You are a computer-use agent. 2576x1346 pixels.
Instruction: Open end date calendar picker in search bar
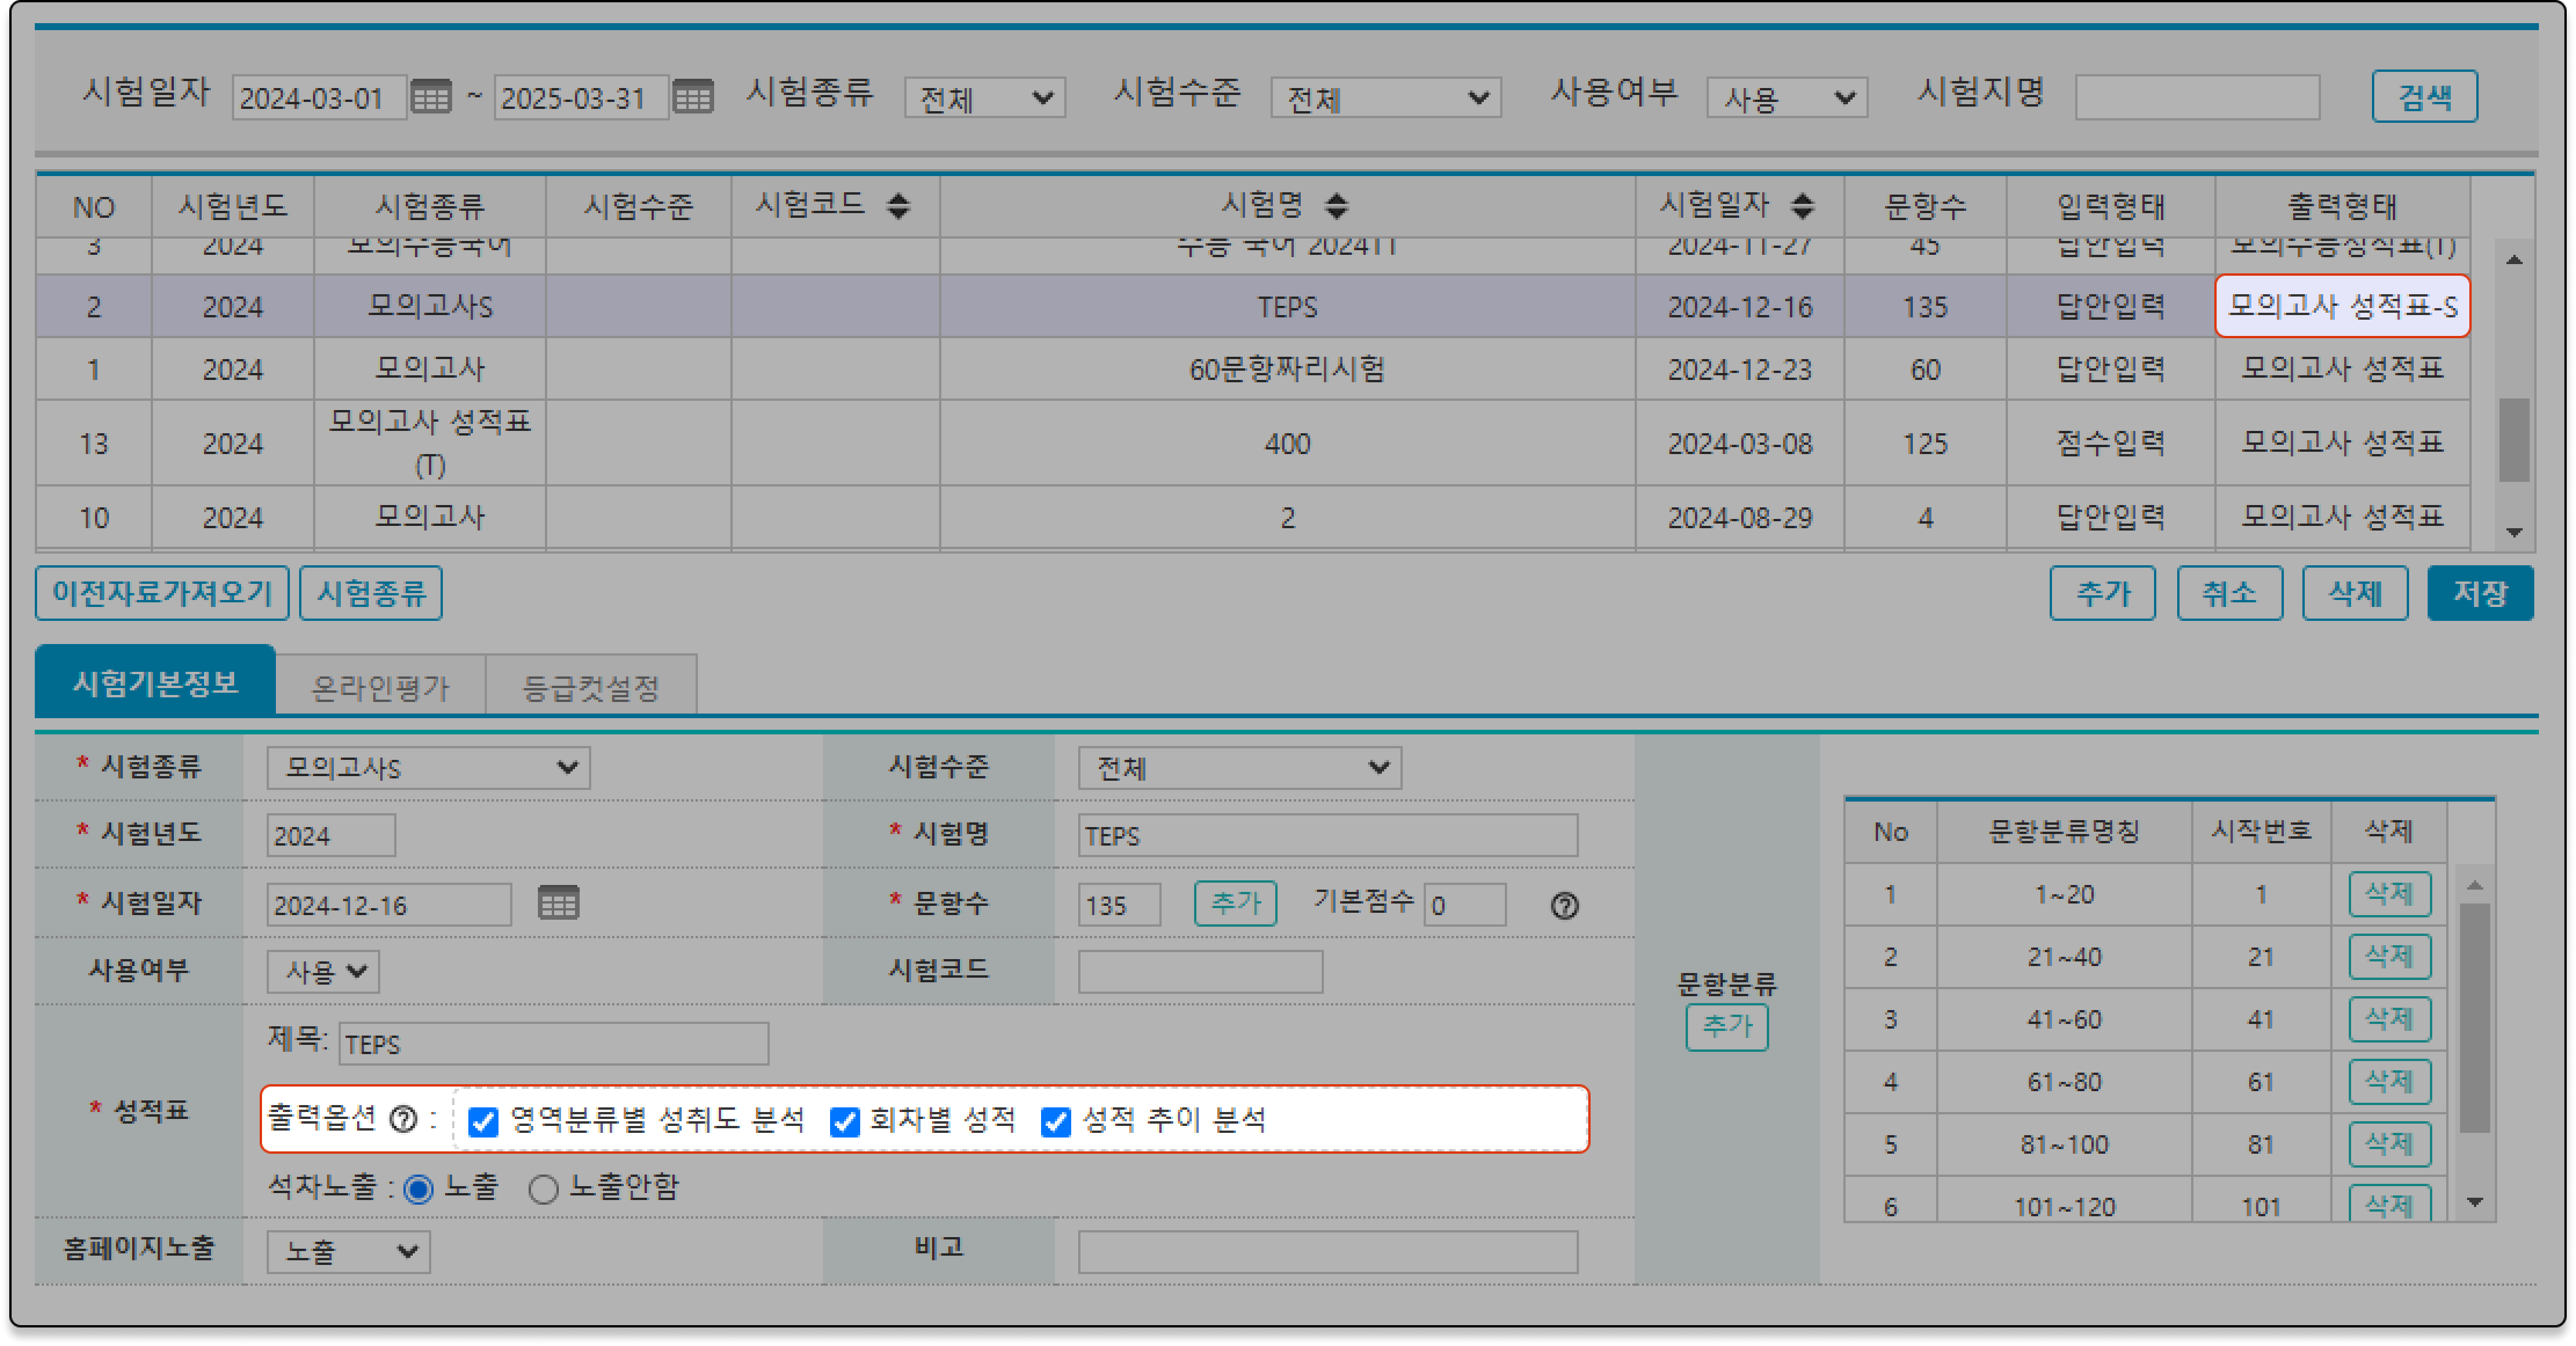click(692, 97)
